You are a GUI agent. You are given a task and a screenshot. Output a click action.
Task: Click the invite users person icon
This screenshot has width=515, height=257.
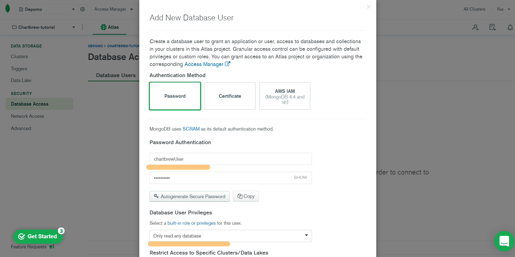475,27
